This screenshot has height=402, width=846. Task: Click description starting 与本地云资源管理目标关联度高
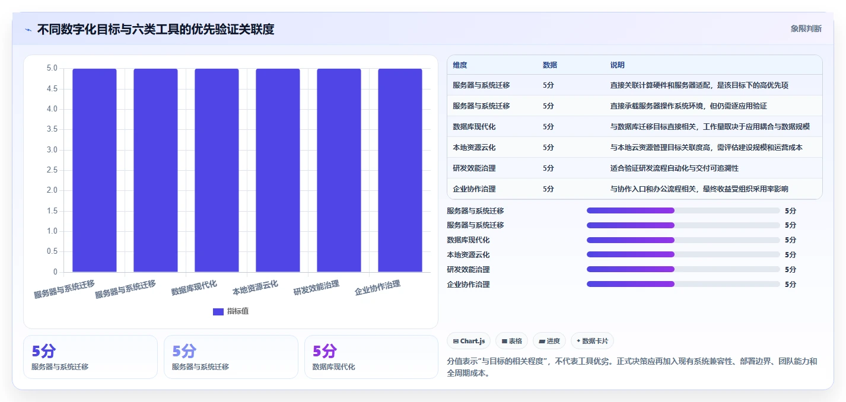click(x=707, y=148)
